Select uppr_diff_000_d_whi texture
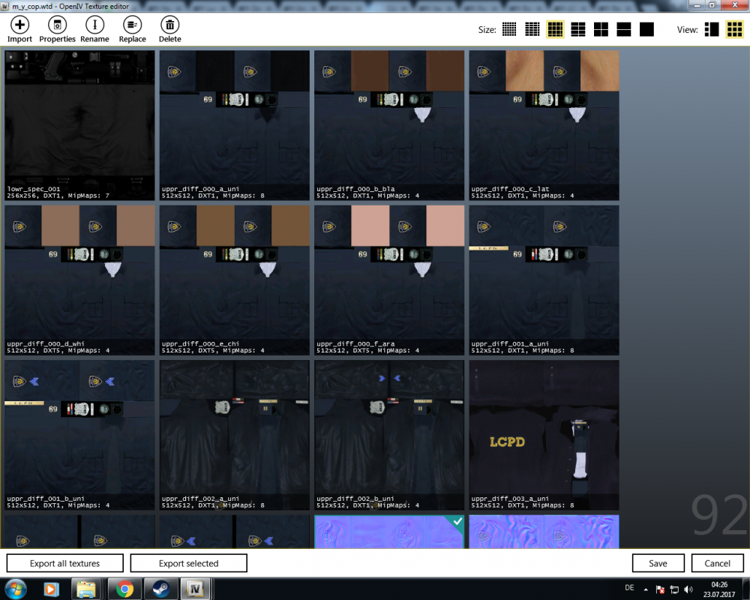 (x=80, y=280)
